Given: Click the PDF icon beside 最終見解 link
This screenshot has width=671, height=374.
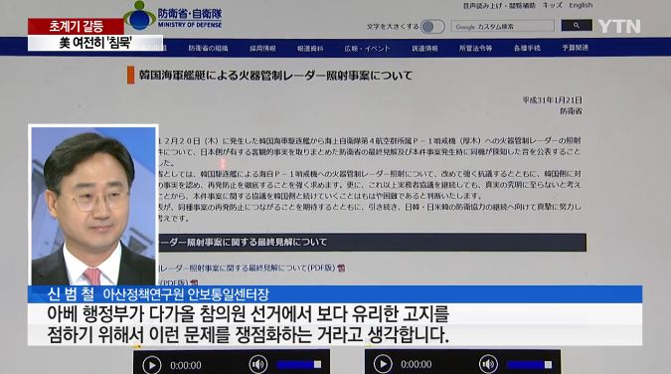Looking at the screenshot, I should (341, 269).
